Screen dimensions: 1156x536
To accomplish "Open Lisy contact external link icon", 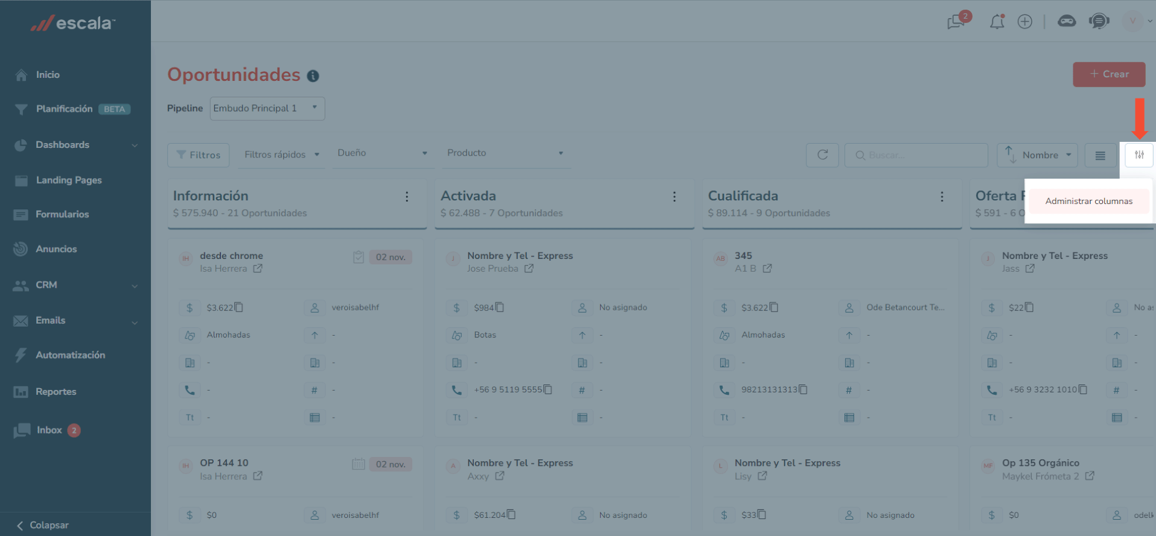I will pos(762,476).
